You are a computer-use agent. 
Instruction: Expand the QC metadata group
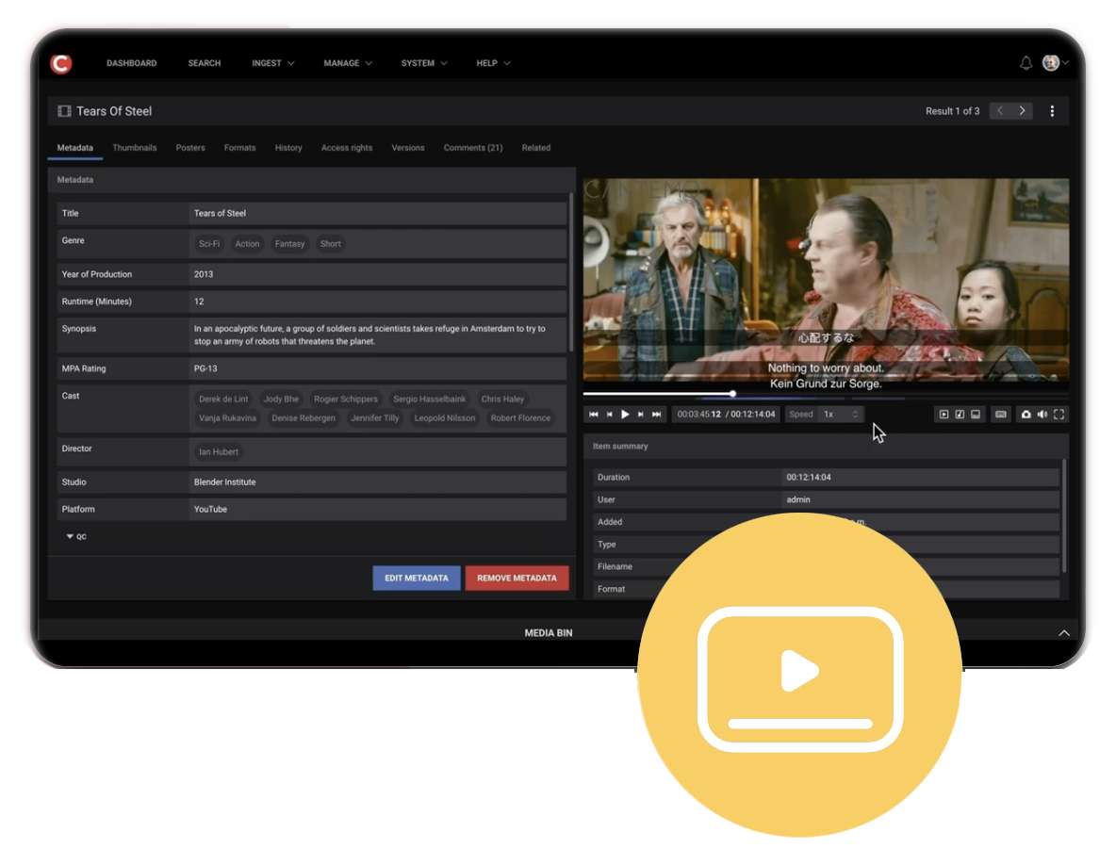[x=76, y=536]
